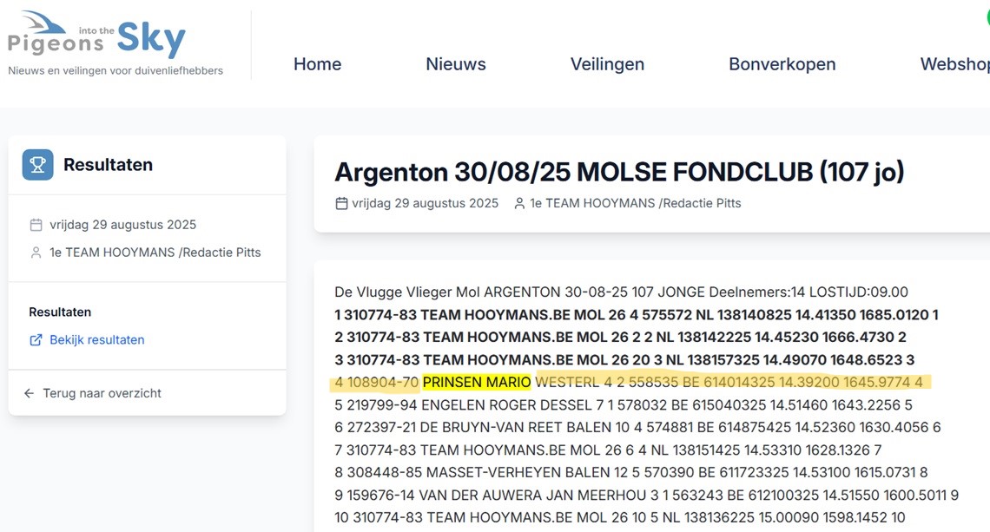This screenshot has width=990, height=532.
Task: Click the external-link icon beside Bekijk resultaten
Action: click(36, 340)
